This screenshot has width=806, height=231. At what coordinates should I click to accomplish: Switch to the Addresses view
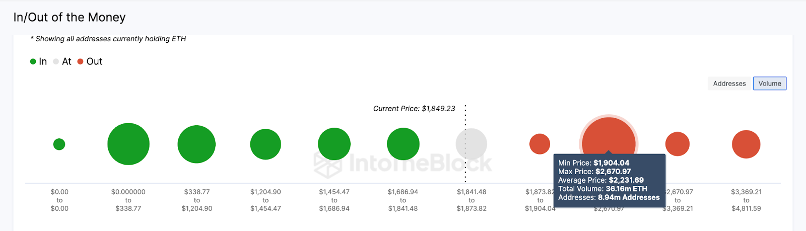[x=729, y=84]
